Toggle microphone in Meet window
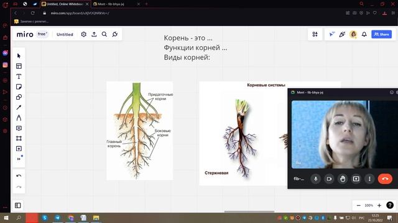This screenshot has height=223, width=398. point(316,179)
